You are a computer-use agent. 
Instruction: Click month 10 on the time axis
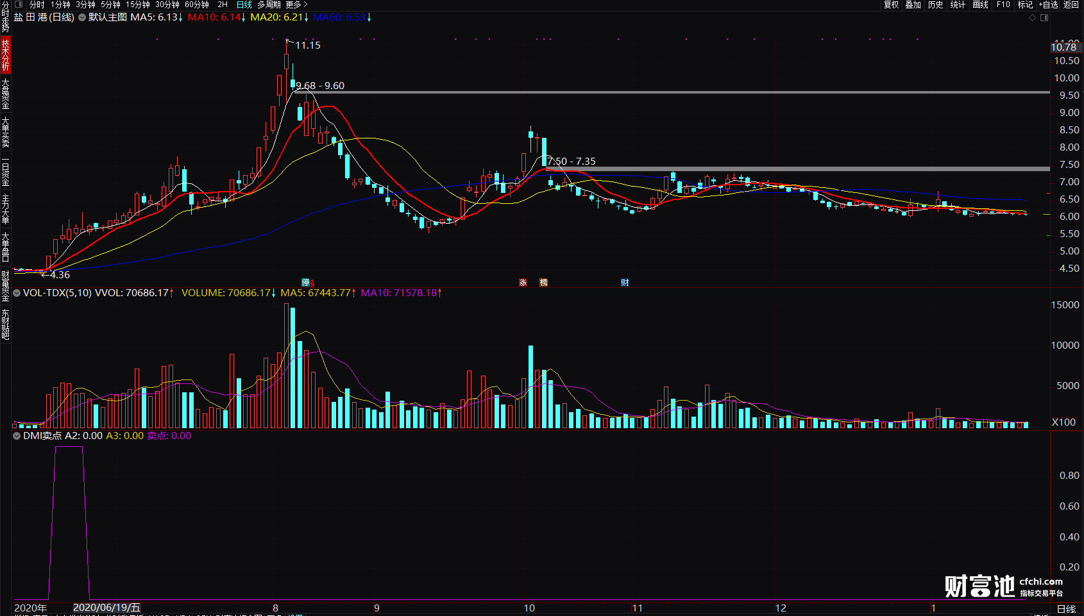point(529,608)
